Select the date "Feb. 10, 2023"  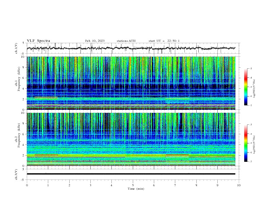(95, 41)
